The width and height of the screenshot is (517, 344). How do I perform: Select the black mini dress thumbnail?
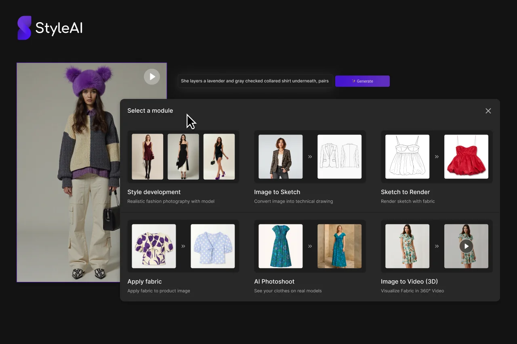[x=219, y=157]
